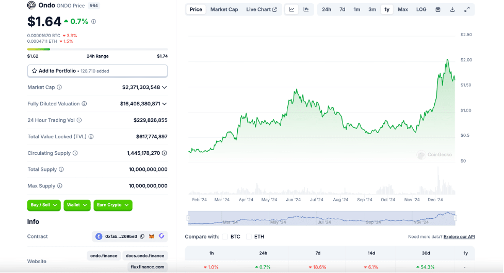The height and width of the screenshot is (273, 504).
Task: Select the 7d time range
Action: (343, 9)
